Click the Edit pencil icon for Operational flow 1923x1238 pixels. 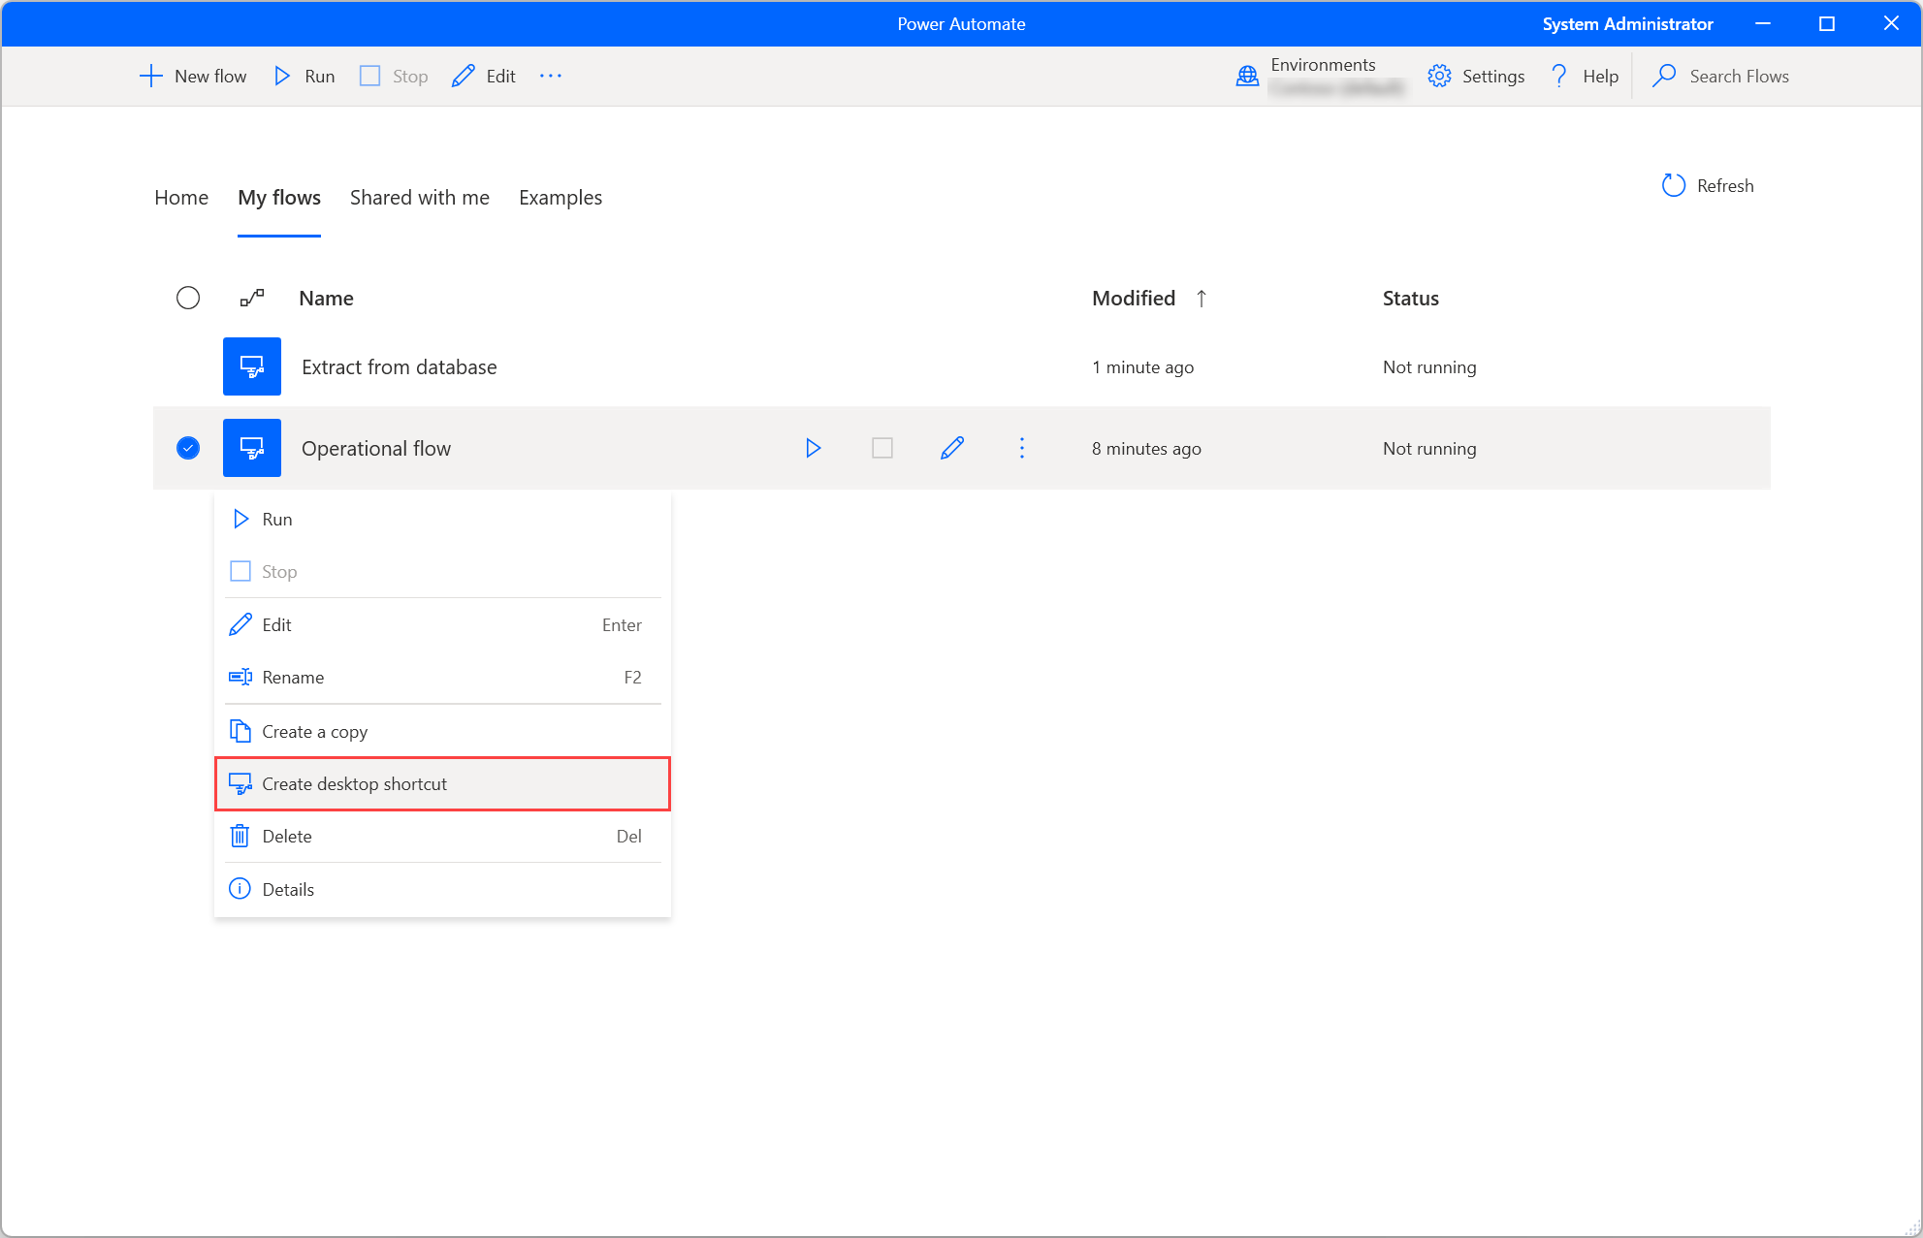[953, 448]
